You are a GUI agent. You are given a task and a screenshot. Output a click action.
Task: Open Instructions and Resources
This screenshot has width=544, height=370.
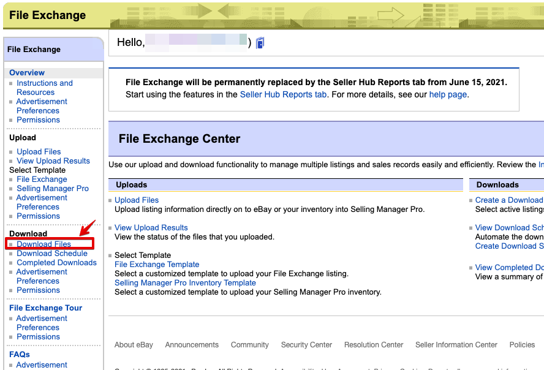44,88
